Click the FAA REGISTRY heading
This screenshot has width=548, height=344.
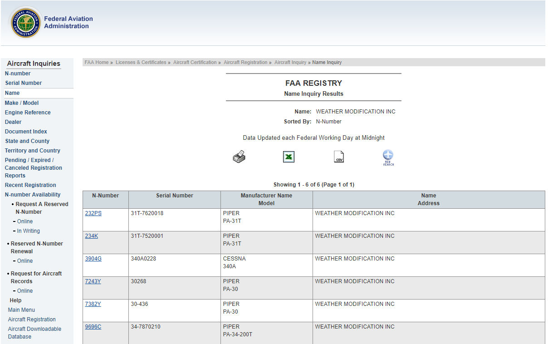point(313,83)
